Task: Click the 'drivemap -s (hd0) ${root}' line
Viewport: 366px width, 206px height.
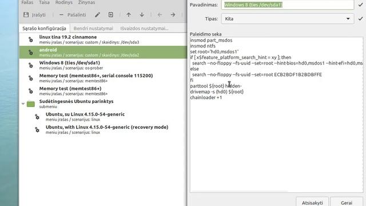Action: tap(217, 92)
